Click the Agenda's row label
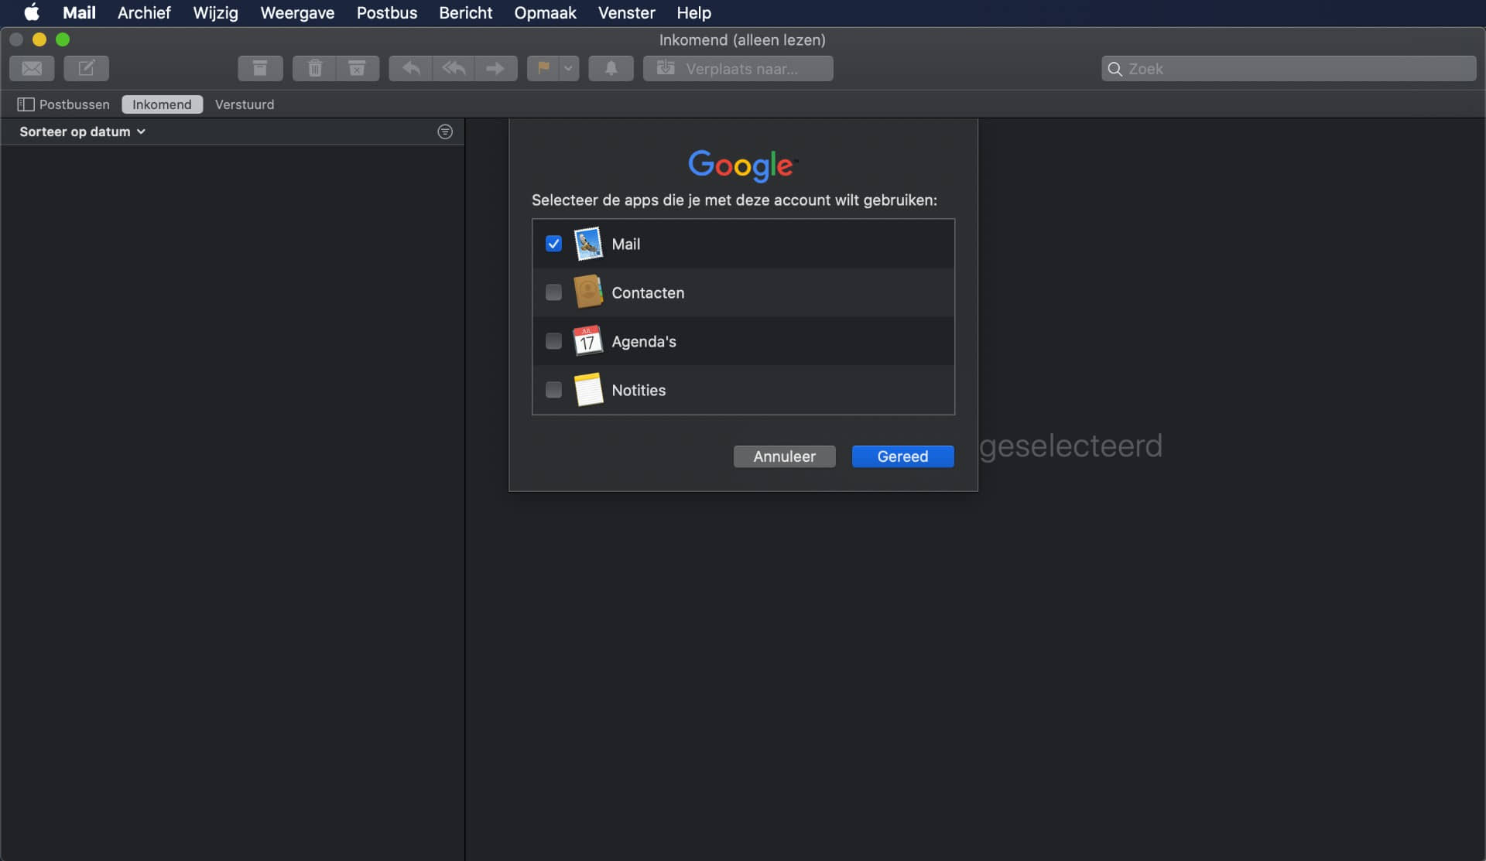 tap(644, 341)
